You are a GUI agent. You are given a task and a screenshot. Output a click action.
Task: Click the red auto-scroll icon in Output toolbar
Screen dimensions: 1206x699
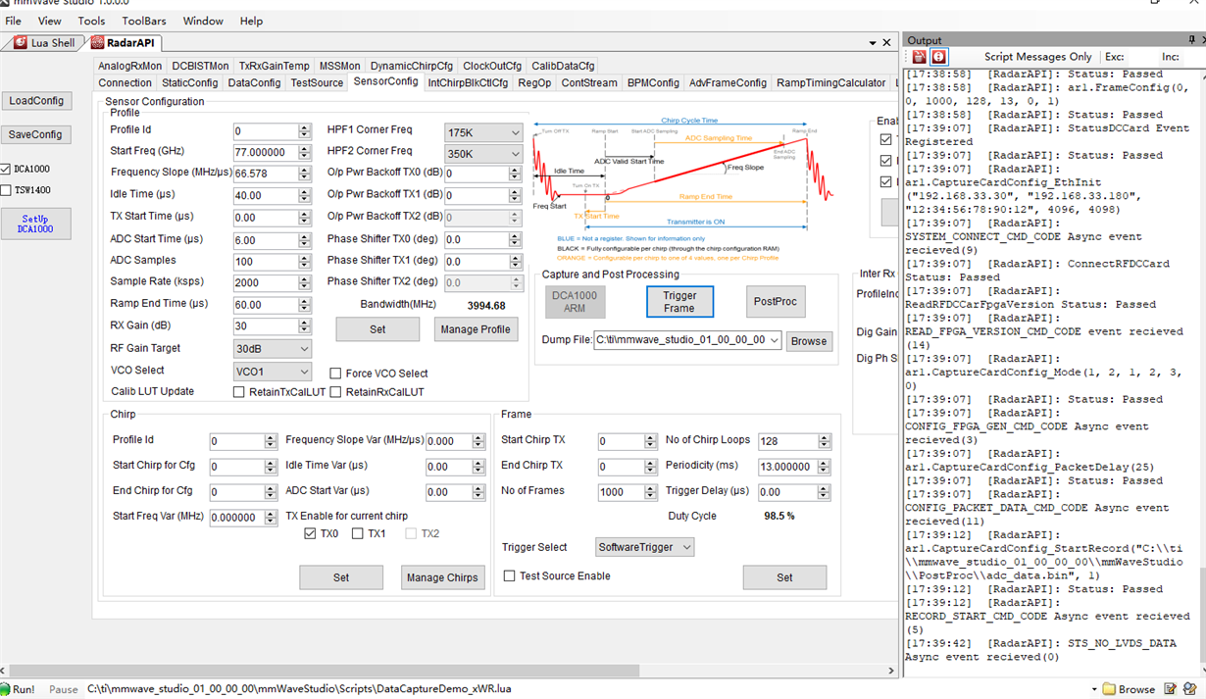(938, 57)
